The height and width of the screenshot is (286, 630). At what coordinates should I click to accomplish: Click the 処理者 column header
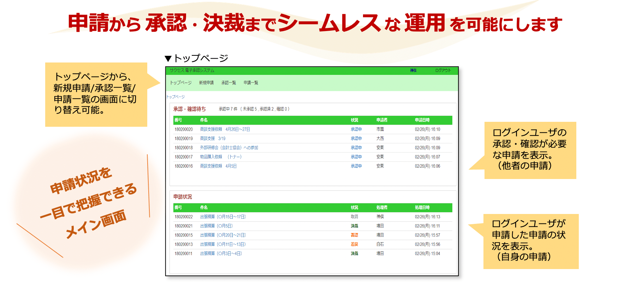coord(382,208)
